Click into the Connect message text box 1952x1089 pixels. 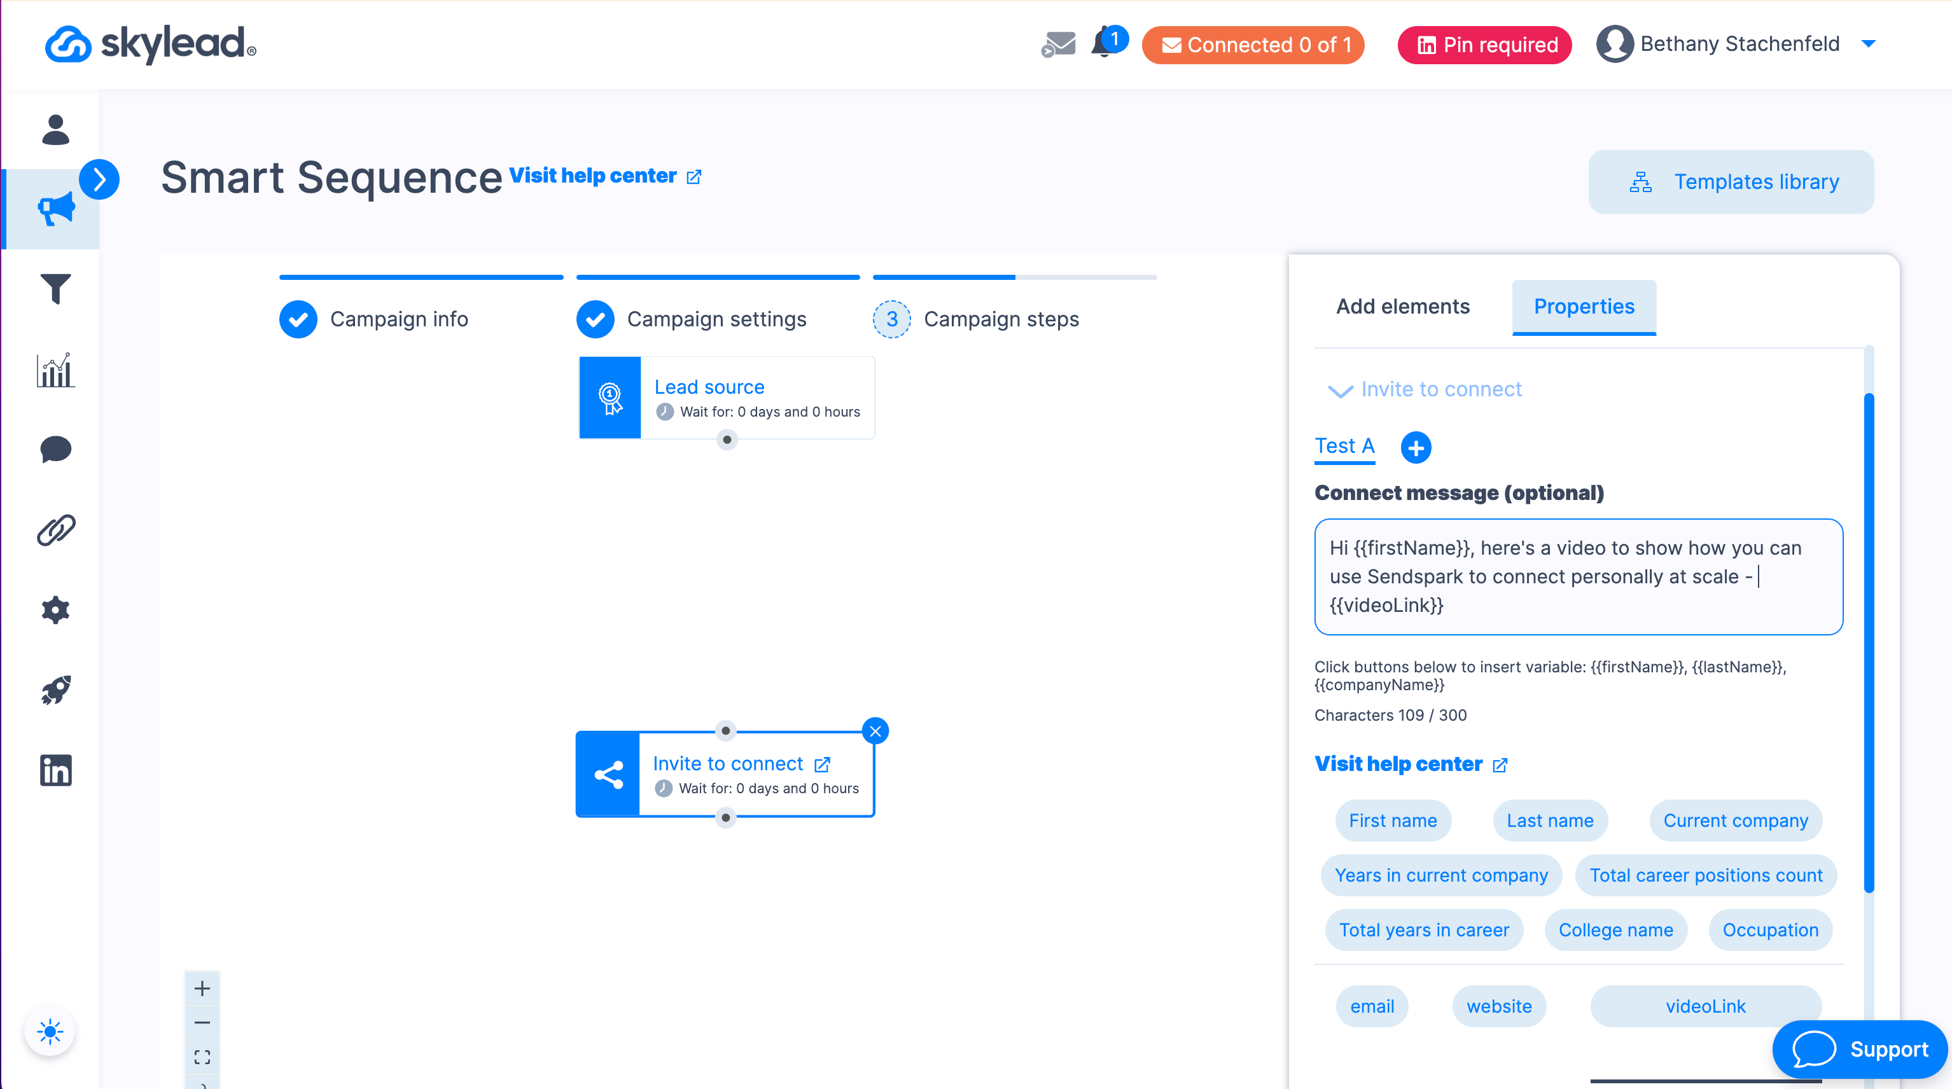click(1579, 577)
